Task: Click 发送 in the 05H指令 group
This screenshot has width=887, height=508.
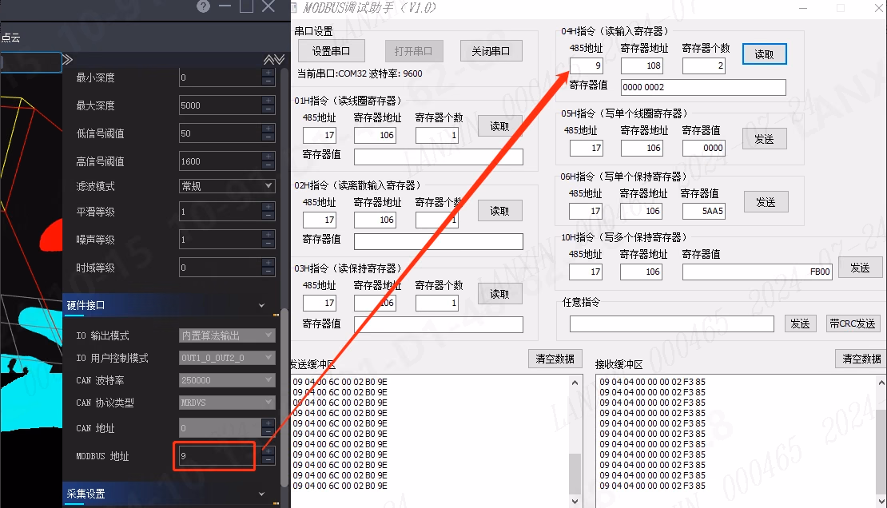Action: coord(764,139)
